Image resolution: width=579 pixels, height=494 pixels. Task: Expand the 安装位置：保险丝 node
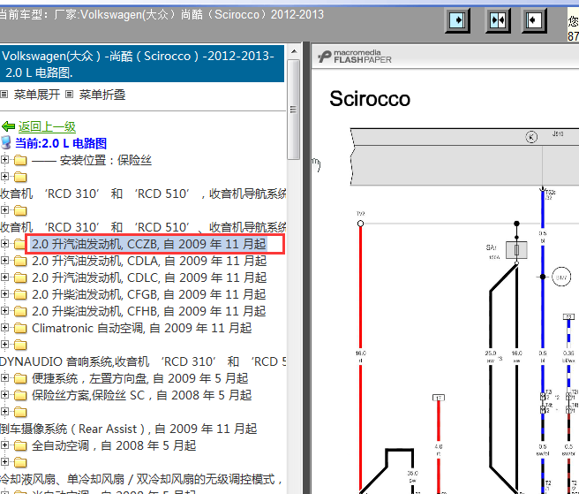tap(4, 160)
